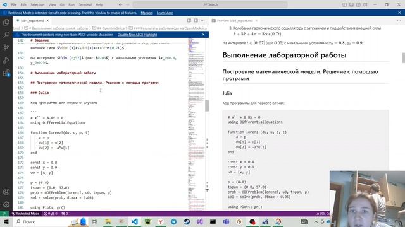
Task: Open Steam from the taskbar
Action: pyautogui.click(x=187, y=221)
